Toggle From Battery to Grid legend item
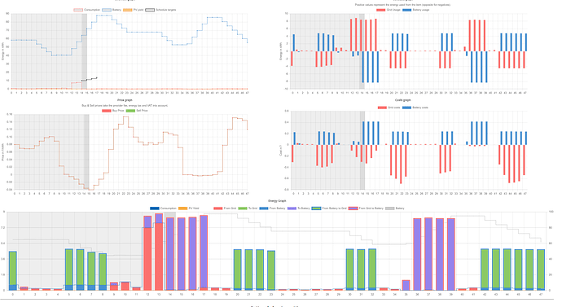 pos(329,208)
